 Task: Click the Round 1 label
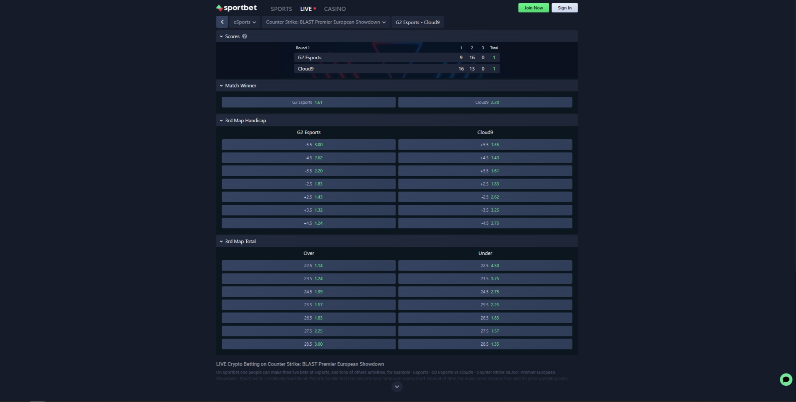pos(303,48)
